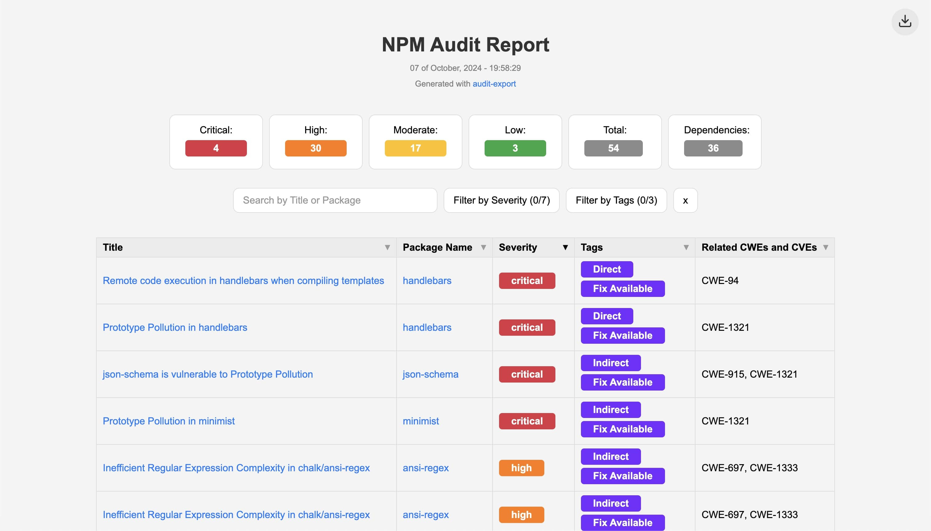Sort by Package Name column arrow
The image size is (931, 531).
[x=483, y=248]
